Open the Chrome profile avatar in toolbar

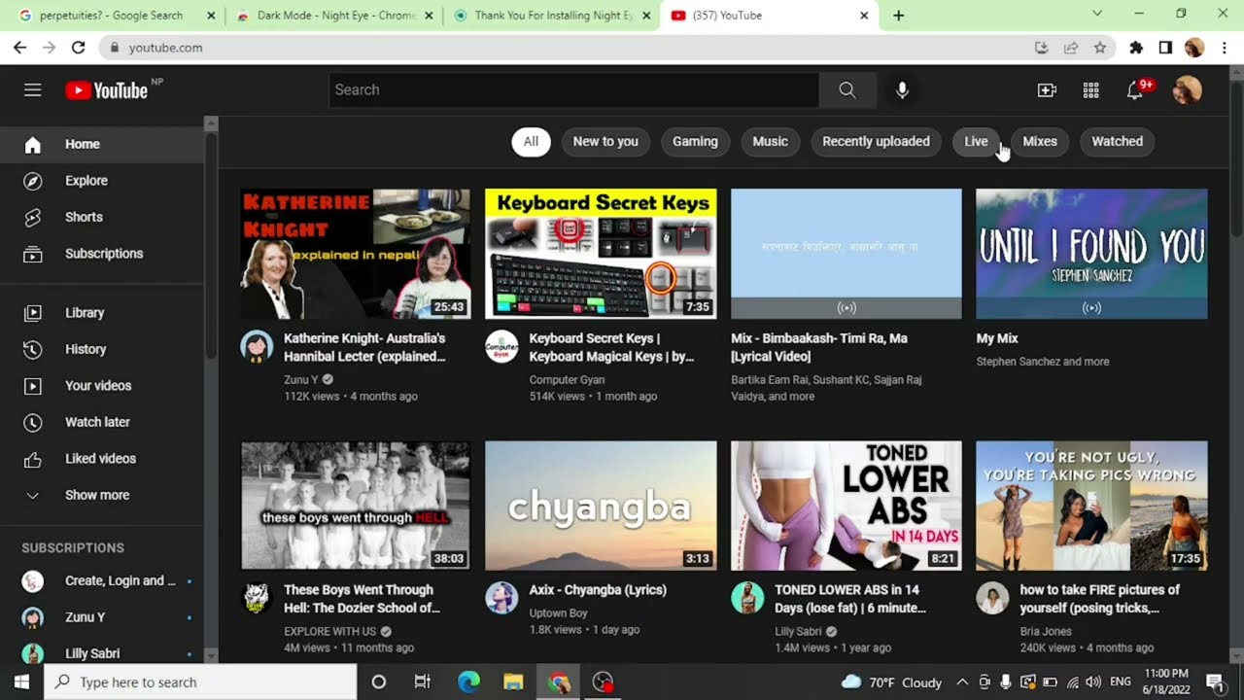coord(1194,47)
